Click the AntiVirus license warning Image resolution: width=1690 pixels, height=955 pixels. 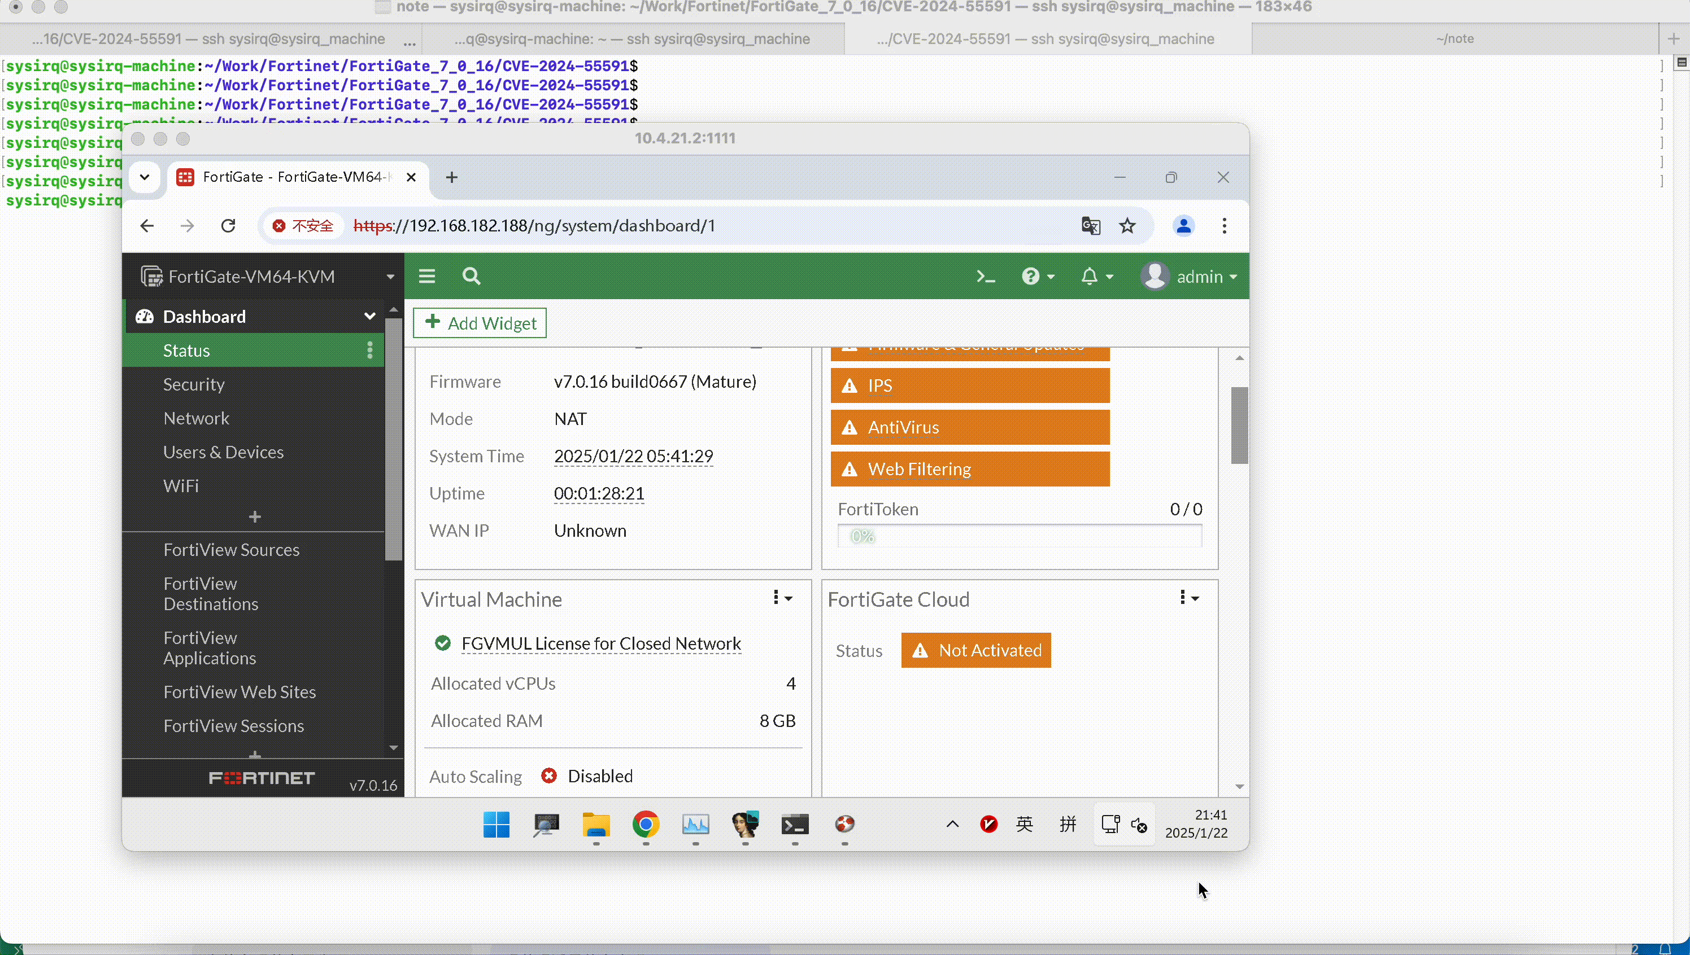[970, 428]
